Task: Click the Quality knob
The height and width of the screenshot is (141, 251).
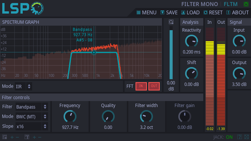Action: coord(108,116)
